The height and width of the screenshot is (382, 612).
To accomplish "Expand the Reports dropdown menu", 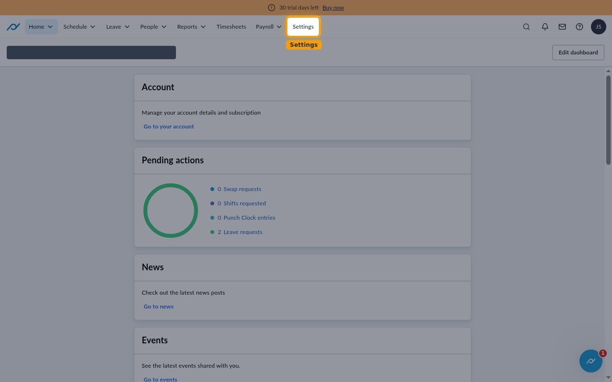I will pos(191,27).
